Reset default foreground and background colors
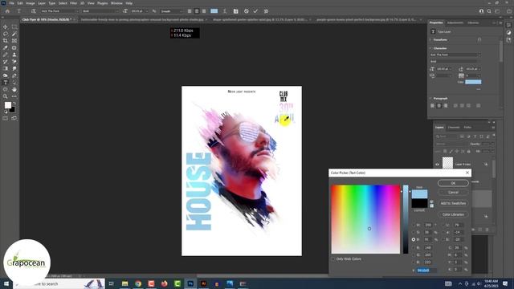The height and width of the screenshot is (289, 514). pyautogui.click(x=6, y=112)
